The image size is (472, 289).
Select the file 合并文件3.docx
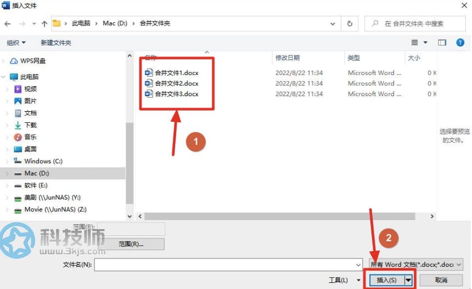click(x=177, y=94)
